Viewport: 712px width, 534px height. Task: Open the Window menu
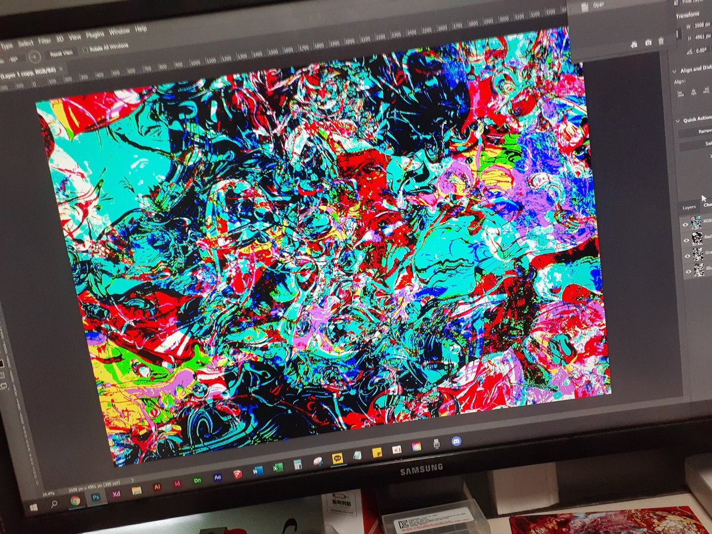coord(119,31)
